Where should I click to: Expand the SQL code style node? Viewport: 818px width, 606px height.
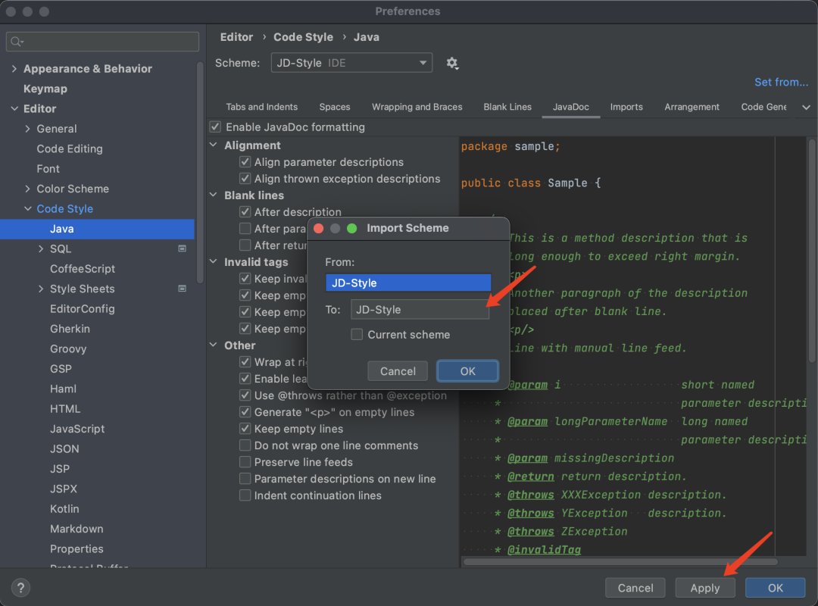click(41, 249)
